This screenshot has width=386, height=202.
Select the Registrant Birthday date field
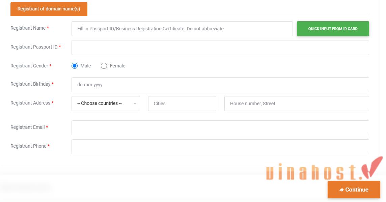click(220, 85)
